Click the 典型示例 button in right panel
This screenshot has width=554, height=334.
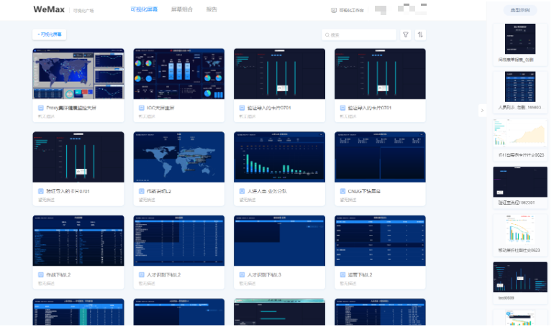(x=520, y=10)
